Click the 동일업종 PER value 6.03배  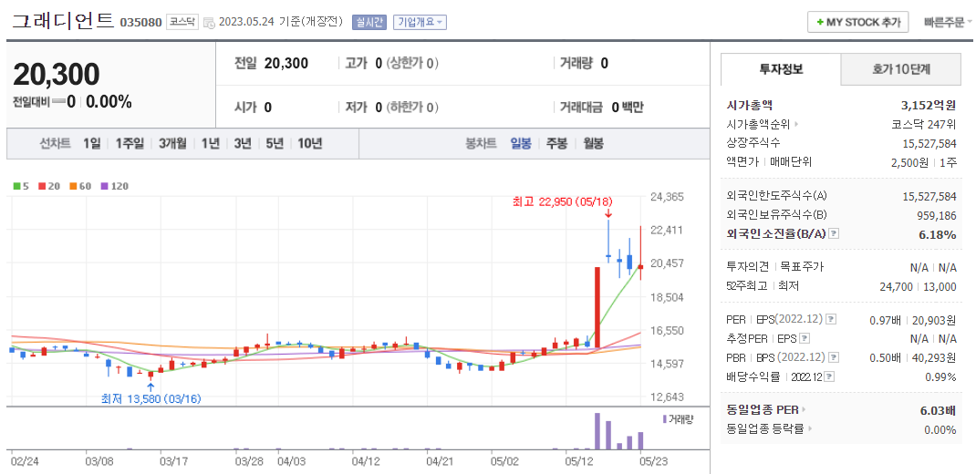pos(938,410)
